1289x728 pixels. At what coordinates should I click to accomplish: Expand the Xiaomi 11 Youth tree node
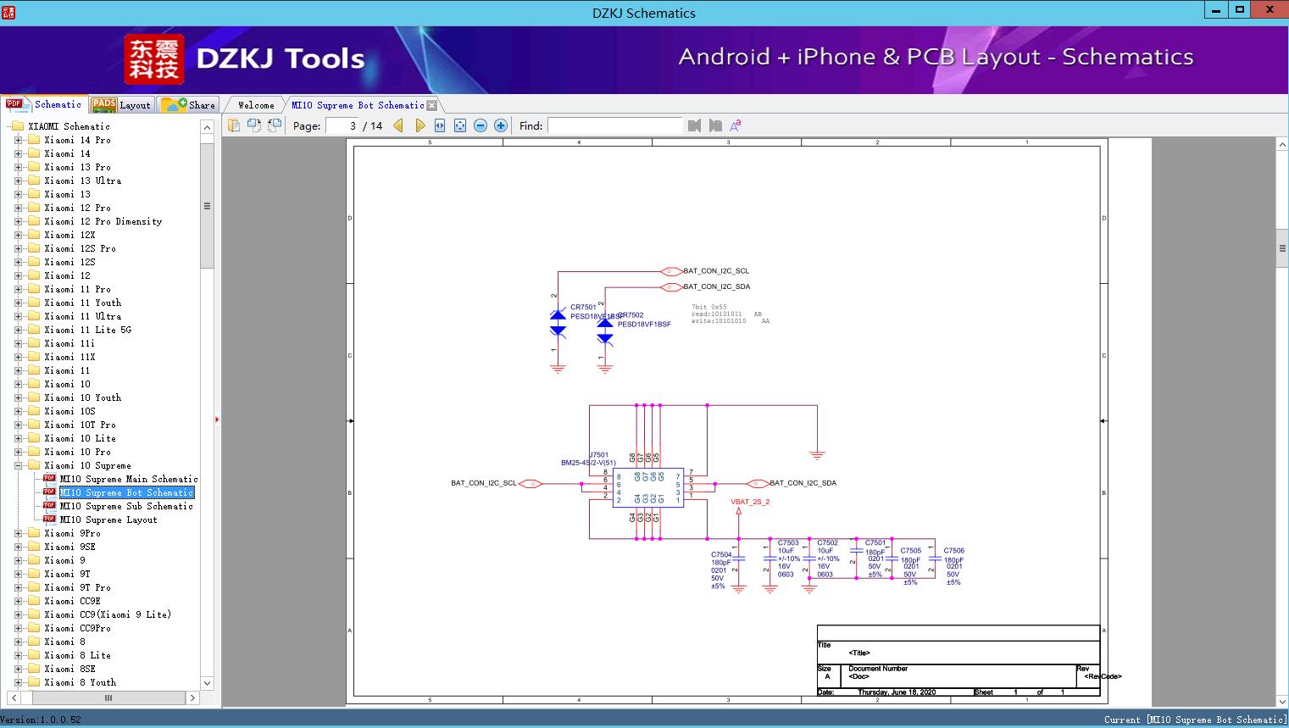click(18, 303)
